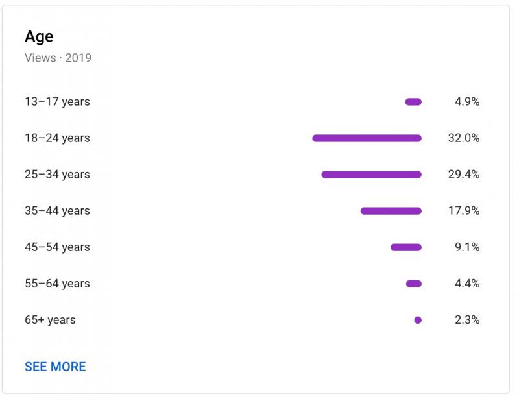Select the 13–17 years label

[x=57, y=101]
